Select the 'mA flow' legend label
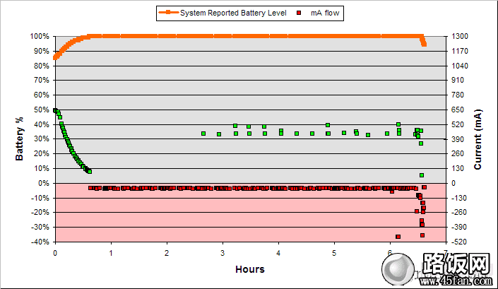 coord(325,13)
